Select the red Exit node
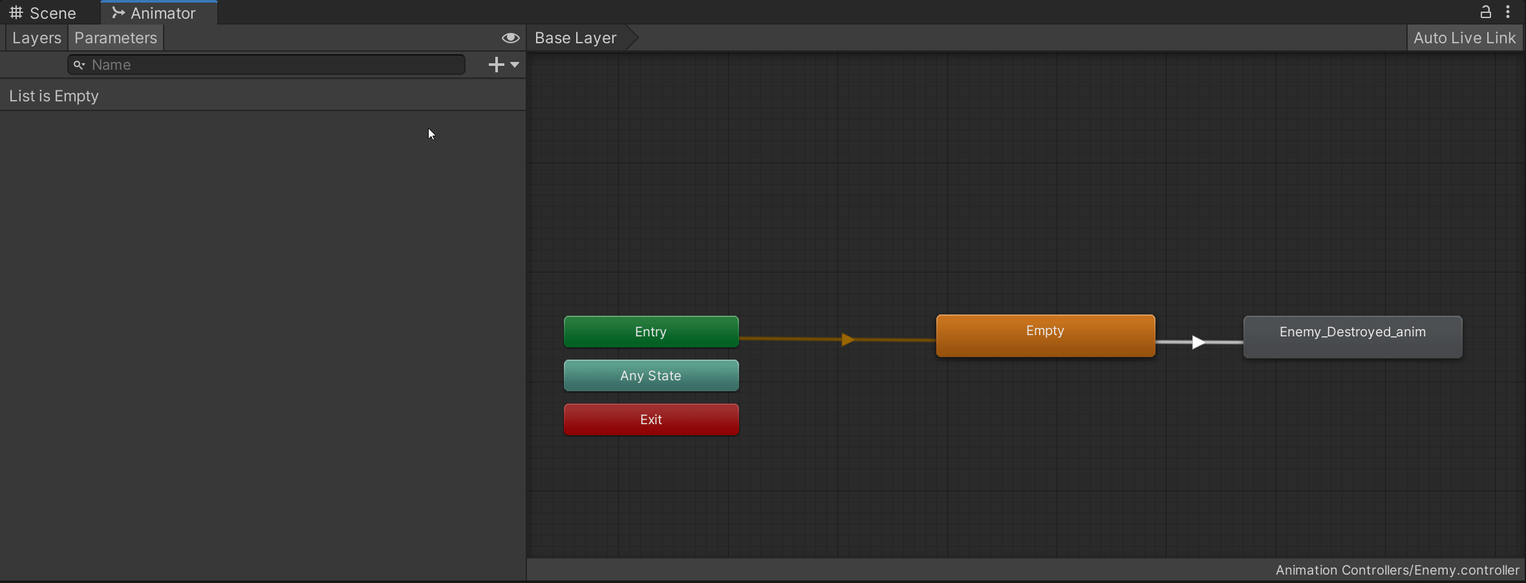 [651, 420]
